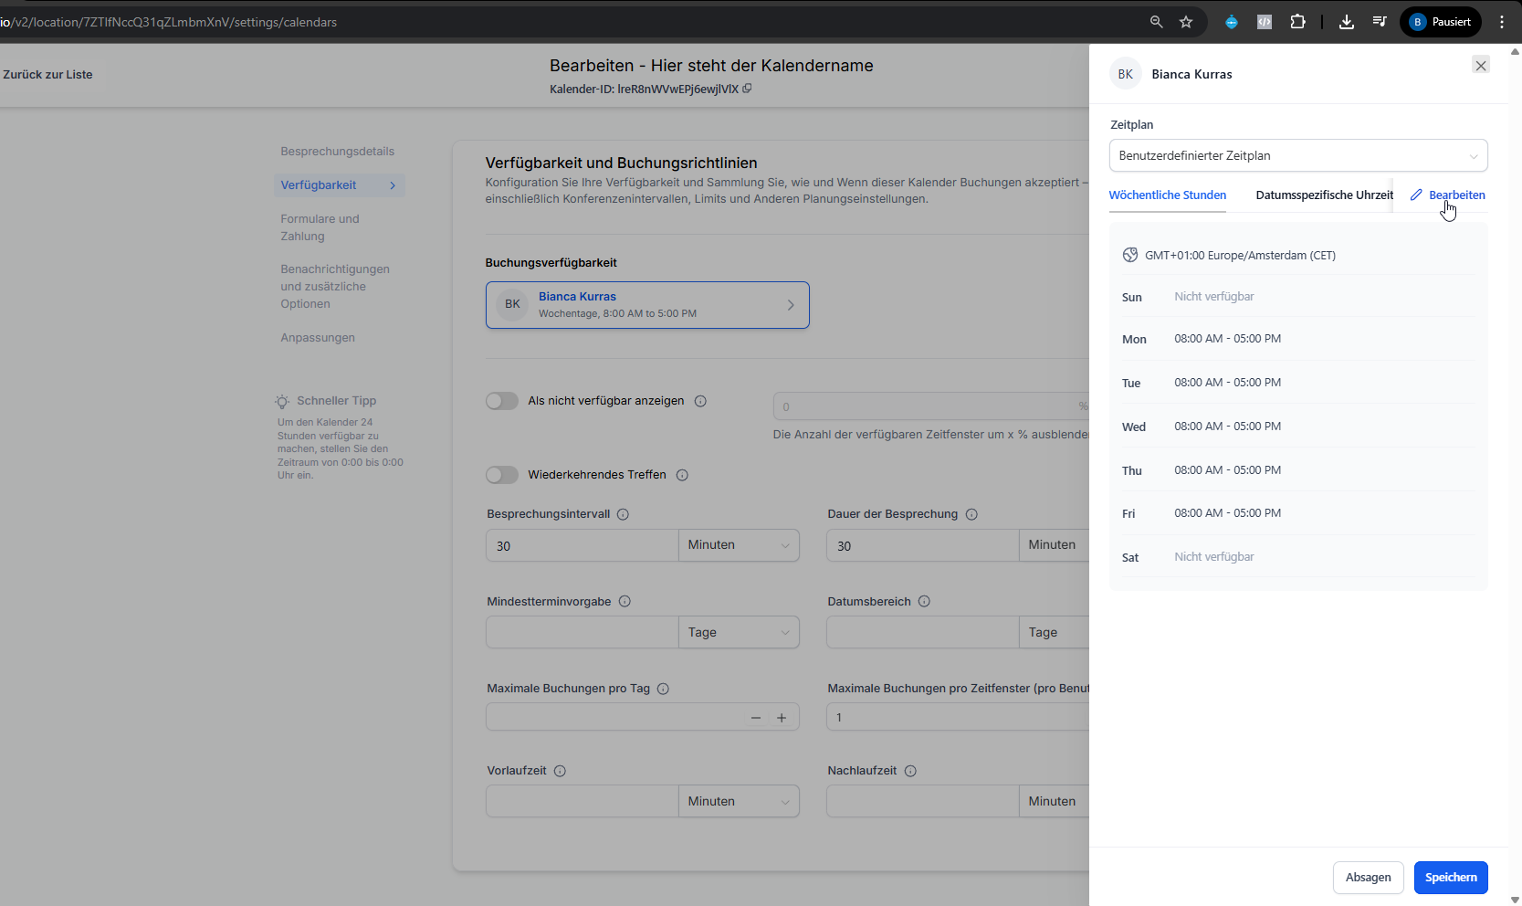
Task: Click the Speichern button
Action: (1450, 878)
